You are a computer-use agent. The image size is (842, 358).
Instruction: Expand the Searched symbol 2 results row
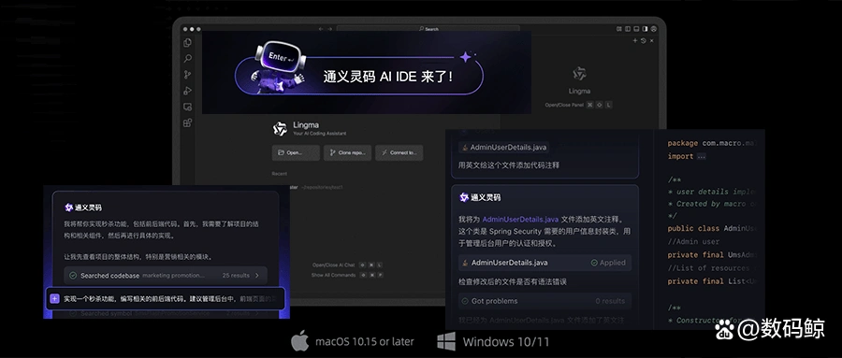(x=166, y=313)
